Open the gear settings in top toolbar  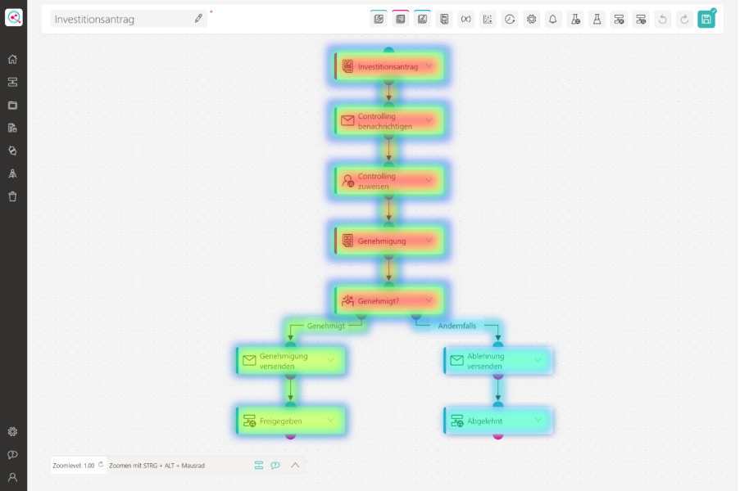tap(532, 19)
